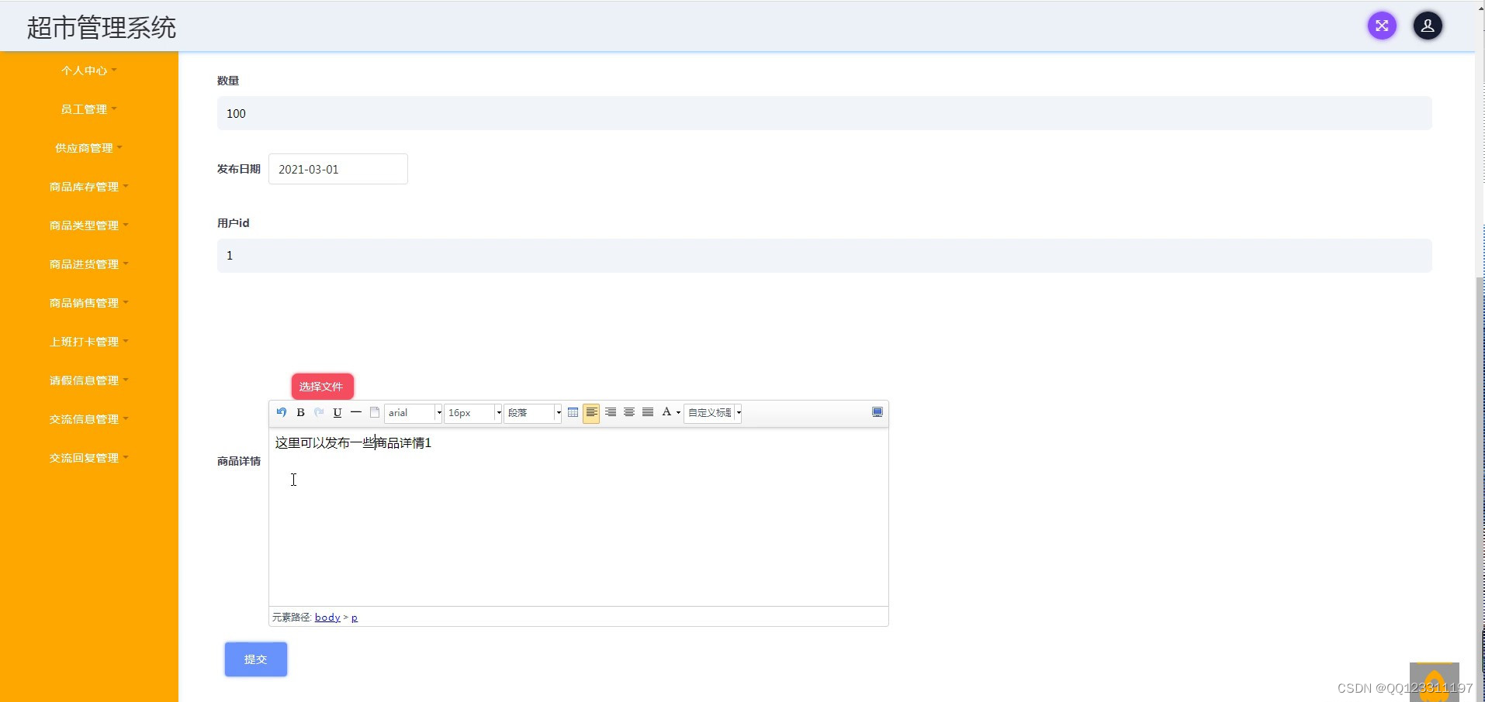Viewport: 1485px width, 702px height.
Task: Expand the 商品库存管理 sidebar menu
Action: [x=89, y=187]
